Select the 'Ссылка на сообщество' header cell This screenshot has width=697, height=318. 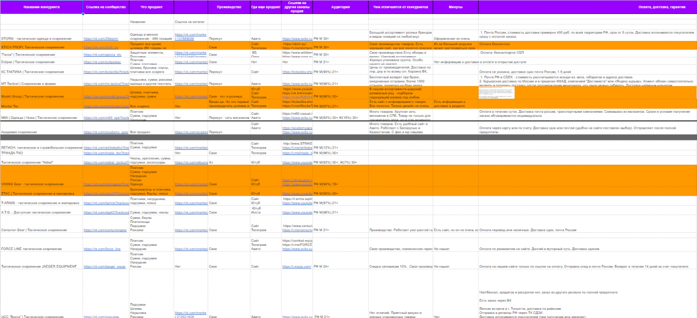tap(106, 7)
